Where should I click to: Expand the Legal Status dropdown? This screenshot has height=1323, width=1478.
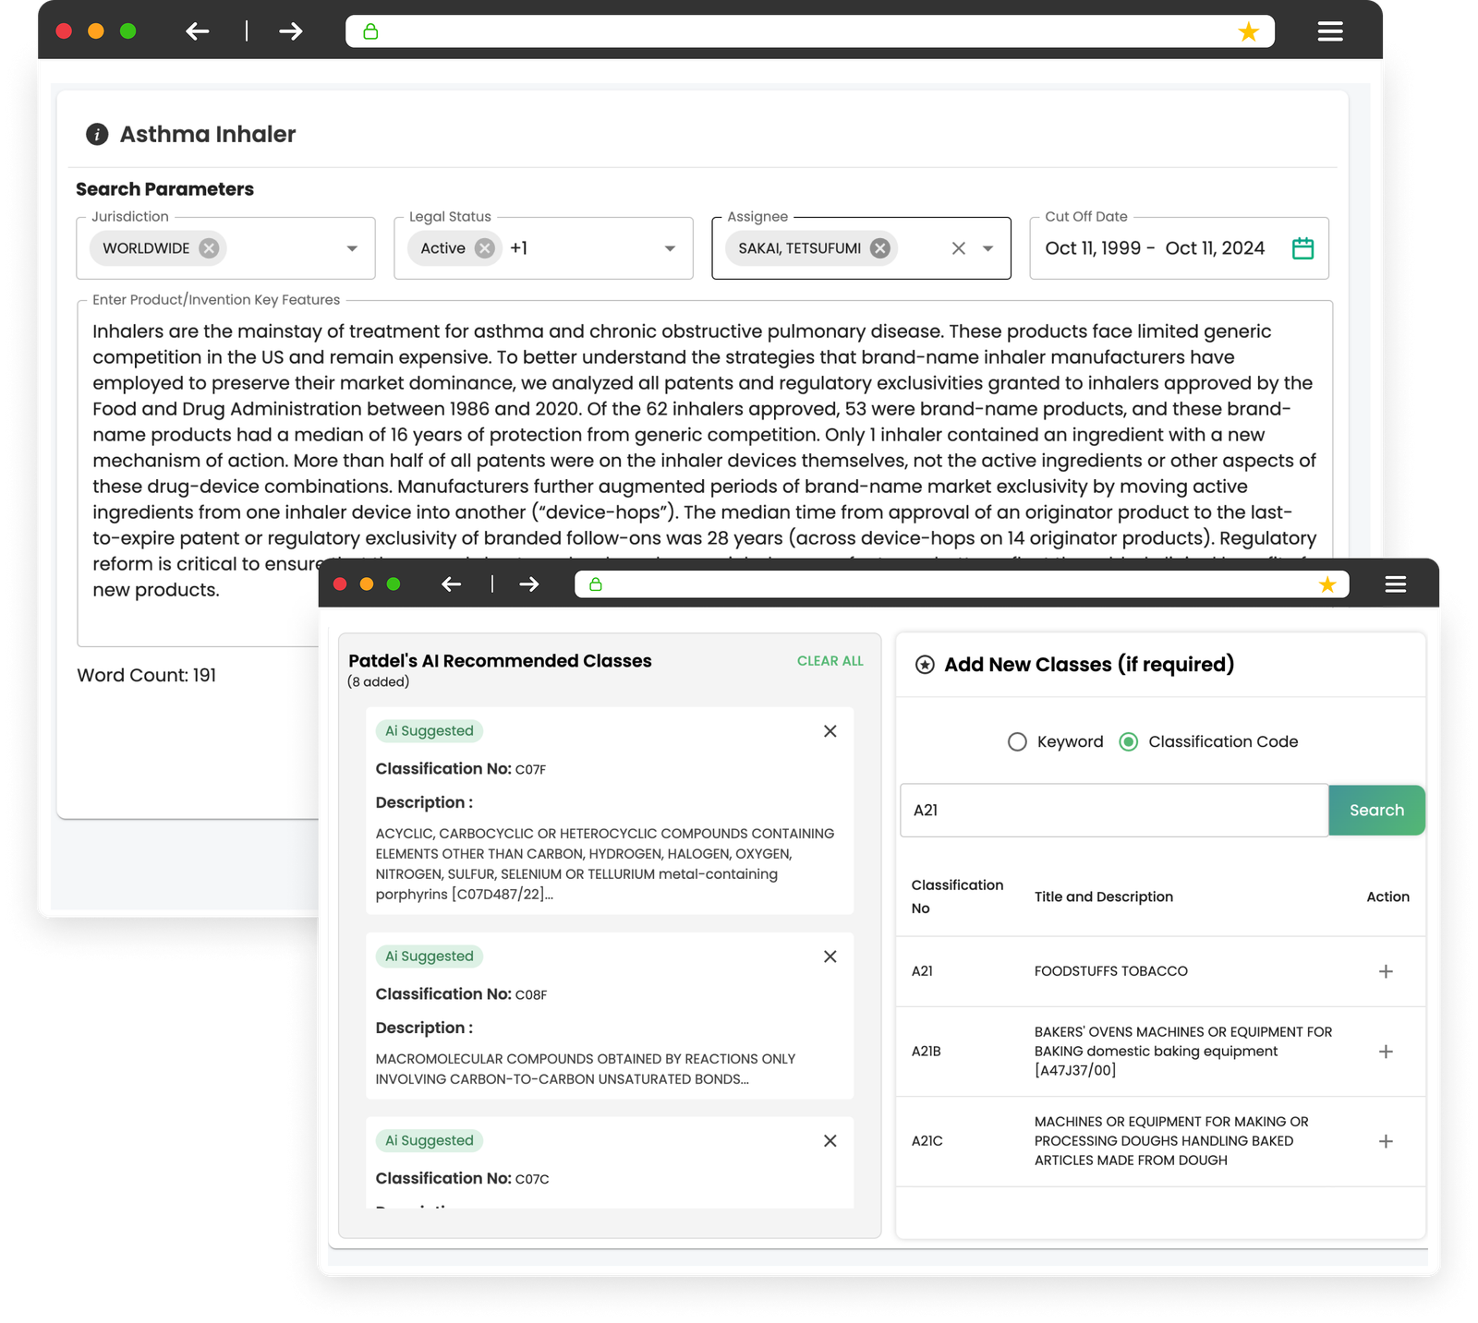click(x=670, y=248)
